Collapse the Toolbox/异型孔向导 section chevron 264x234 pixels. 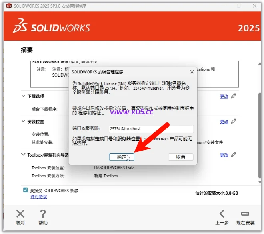click(x=23, y=155)
